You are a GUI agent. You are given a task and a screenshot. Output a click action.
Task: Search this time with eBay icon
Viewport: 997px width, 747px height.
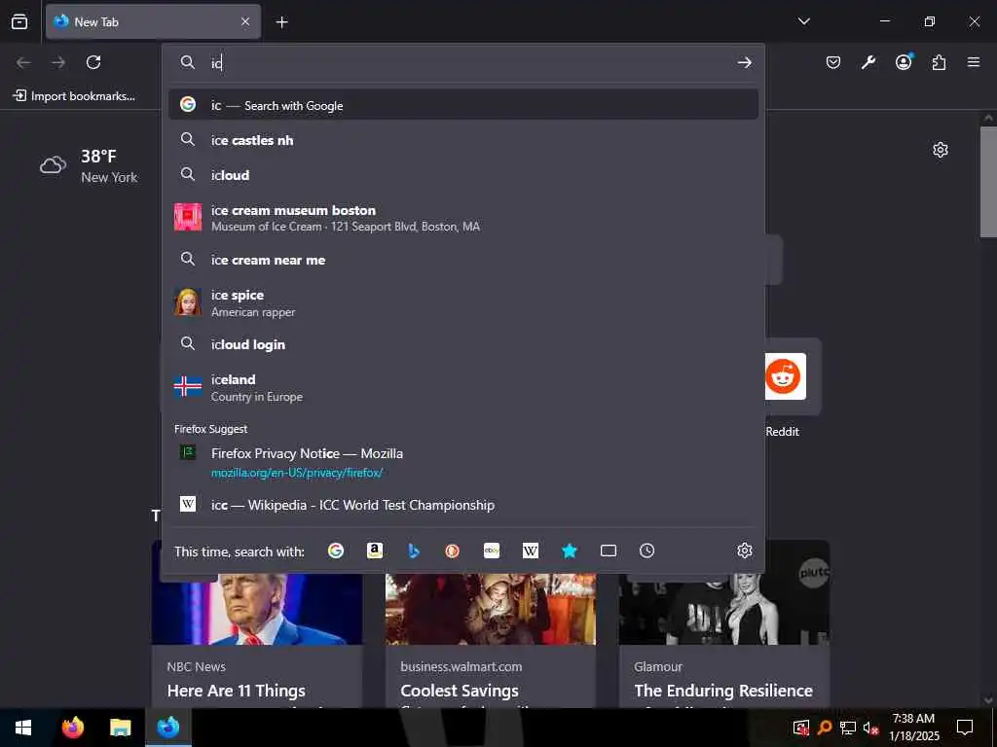point(492,551)
